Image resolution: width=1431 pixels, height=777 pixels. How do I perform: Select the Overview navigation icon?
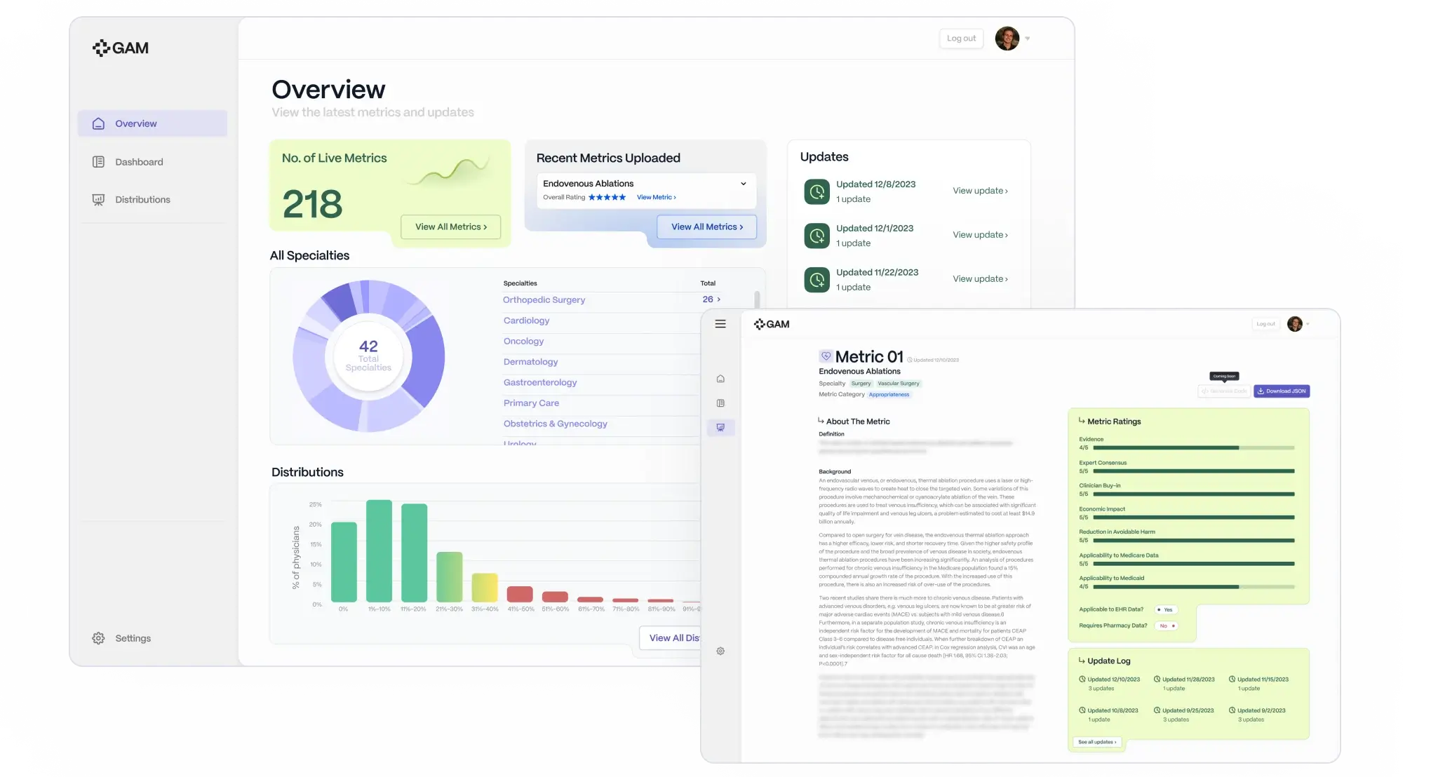click(98, 123)
